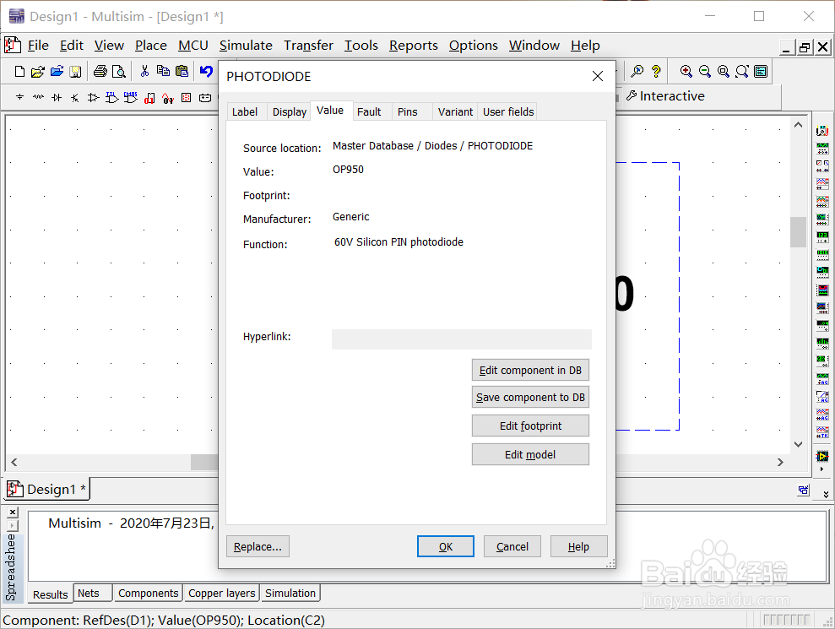Open the File menu

point(38,46)
